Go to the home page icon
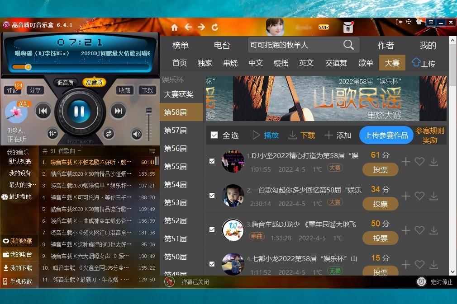 click(174, 28)
